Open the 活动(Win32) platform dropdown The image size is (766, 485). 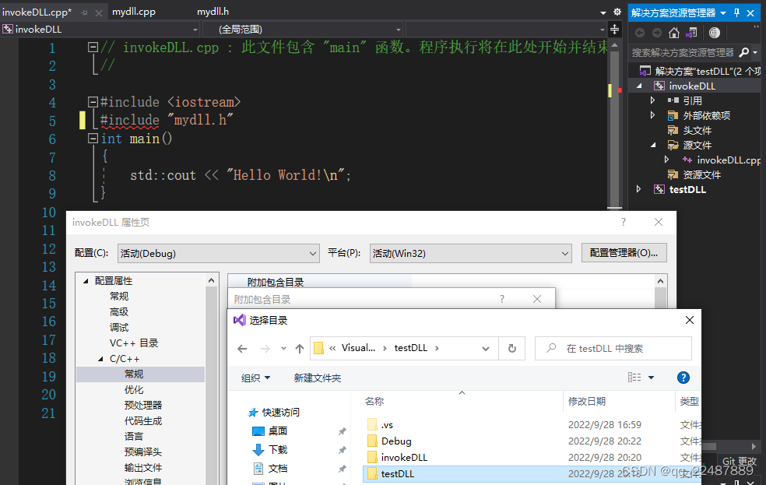(x=566, y=253)
